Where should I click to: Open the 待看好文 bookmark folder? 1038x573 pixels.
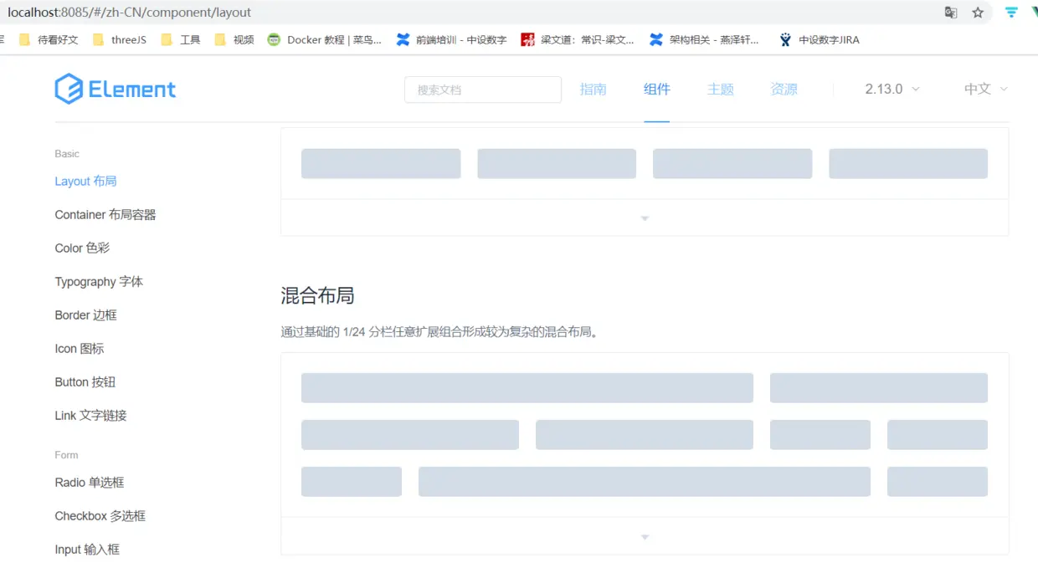[x=49, y=39]
